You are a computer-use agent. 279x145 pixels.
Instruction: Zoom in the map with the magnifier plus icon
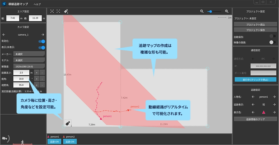click(x=227, y=11)
